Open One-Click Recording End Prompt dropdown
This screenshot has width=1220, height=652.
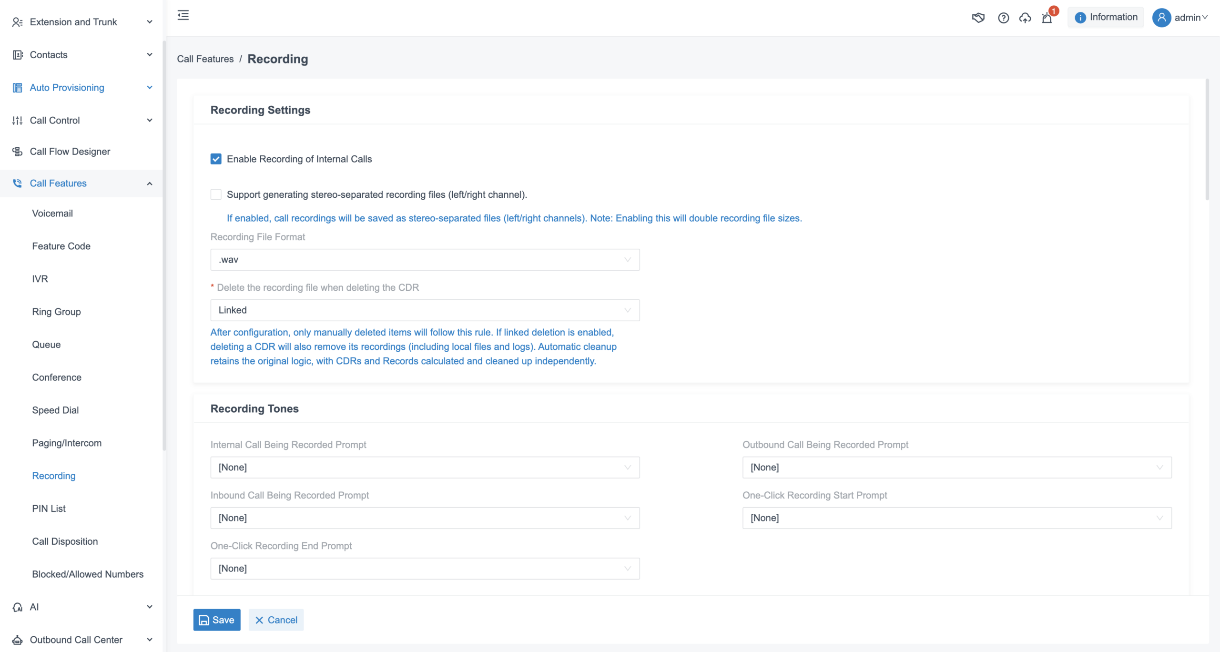(x=425, y=569)
